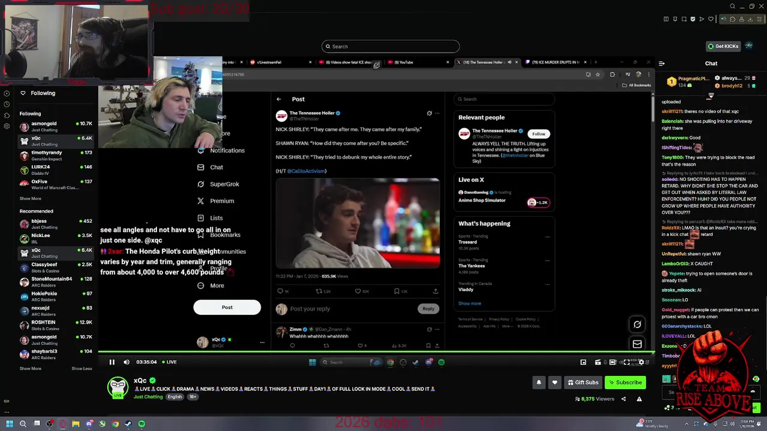Image resolution: width=767 pixels, height=431 pixels.
Task: Open browser main menu lines icon
Action: click(x=759, y=19)
